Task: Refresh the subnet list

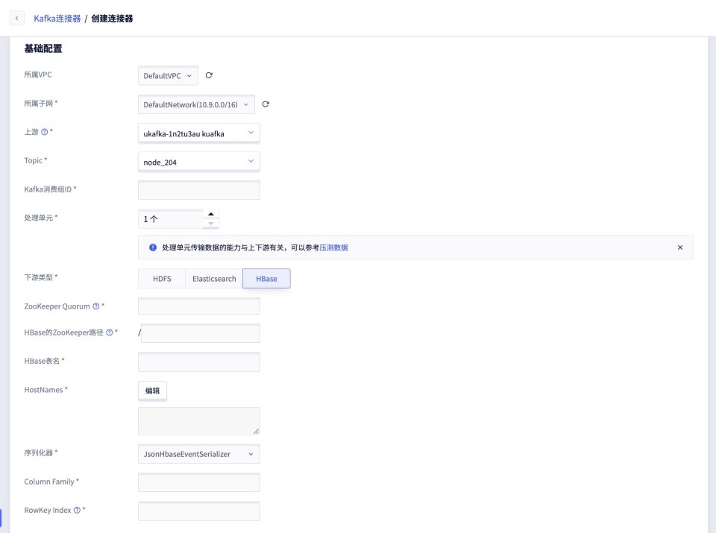Action: click(266, 104)
